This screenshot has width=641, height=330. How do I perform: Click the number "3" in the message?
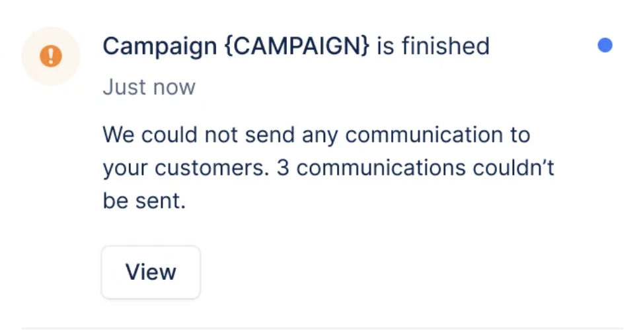(x=283, y=168)
